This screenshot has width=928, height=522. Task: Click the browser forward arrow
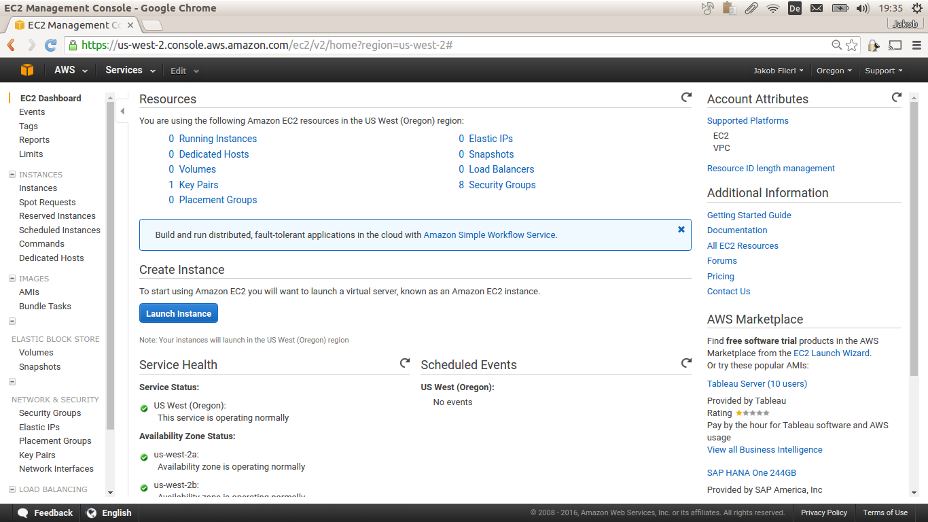coord(31,45)
